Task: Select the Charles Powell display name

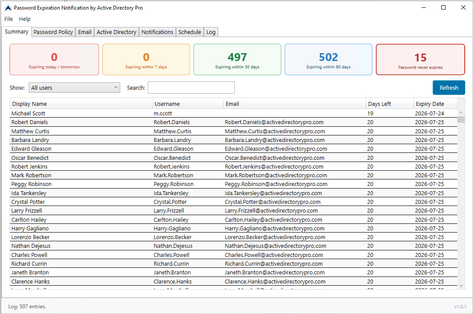Action: coord(29,255)
